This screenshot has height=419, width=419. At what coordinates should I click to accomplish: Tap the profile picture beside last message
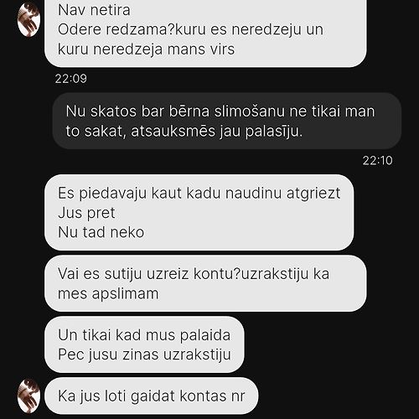coord(28,396)
